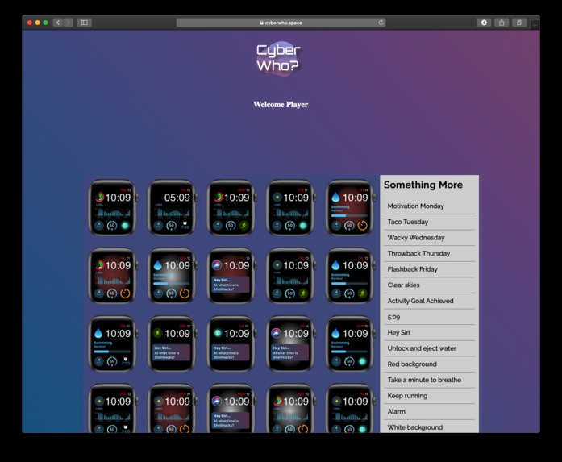Viewport: 562px width, 462px height.
Task: Ask the Motivation Monday question
Action: (429, 206)
